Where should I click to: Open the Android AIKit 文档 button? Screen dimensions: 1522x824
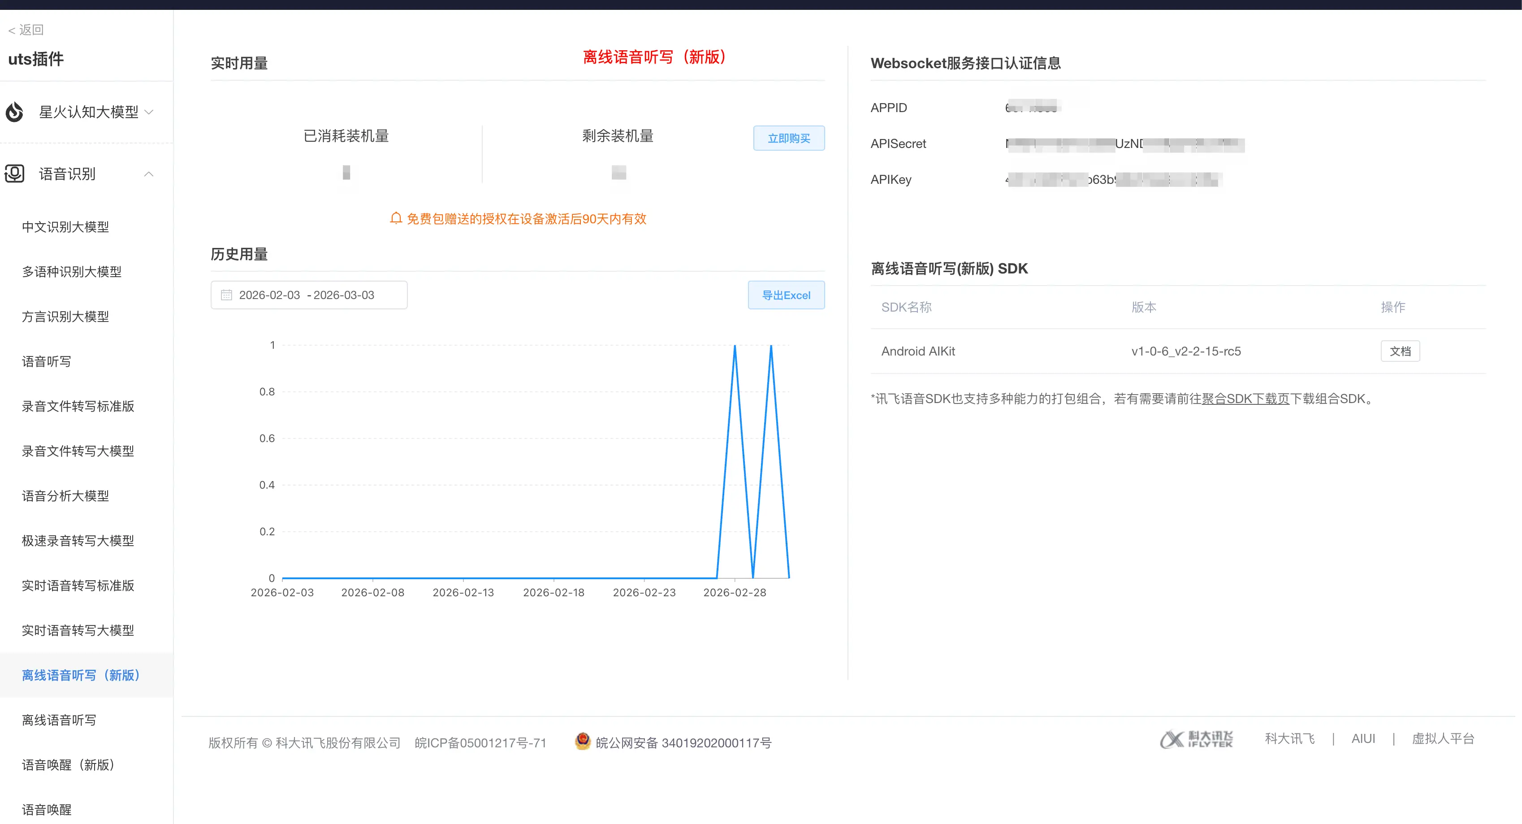(x=1400, y=351)
